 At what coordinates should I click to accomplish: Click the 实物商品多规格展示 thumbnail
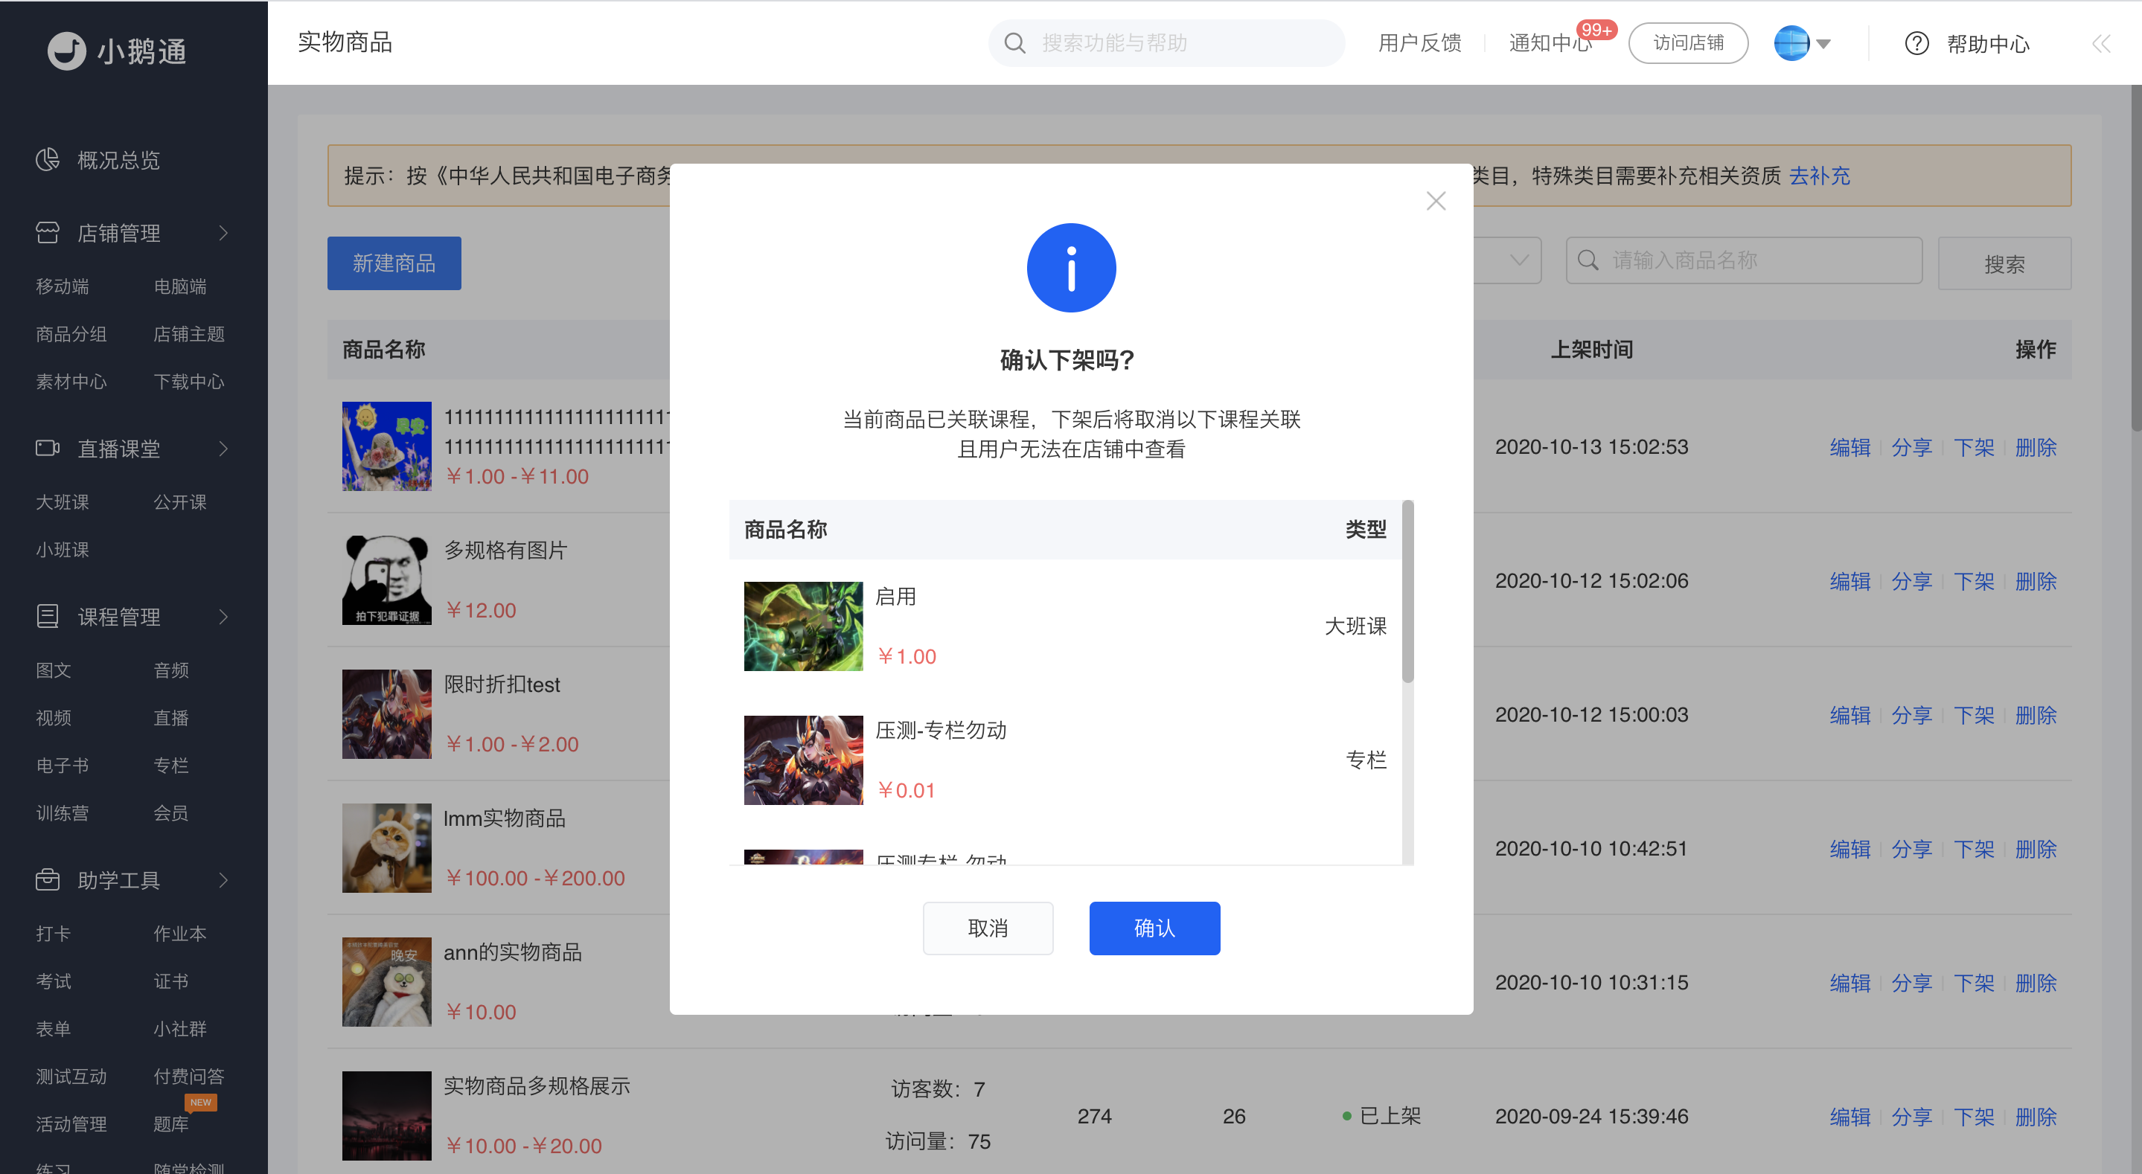[x=387, y=1116]
